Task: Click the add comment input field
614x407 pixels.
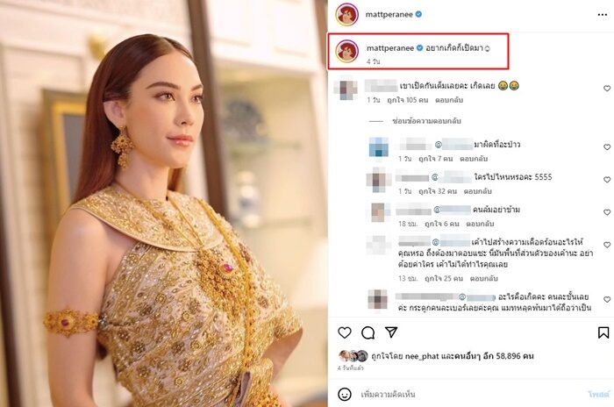Action: 470,394
